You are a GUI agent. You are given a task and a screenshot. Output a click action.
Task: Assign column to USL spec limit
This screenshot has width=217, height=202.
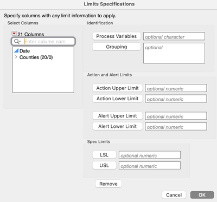[104, 165]
